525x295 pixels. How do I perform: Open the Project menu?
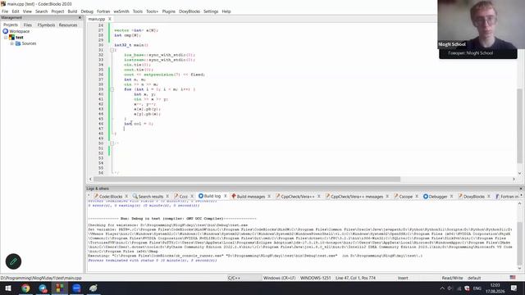coord(57,11)
